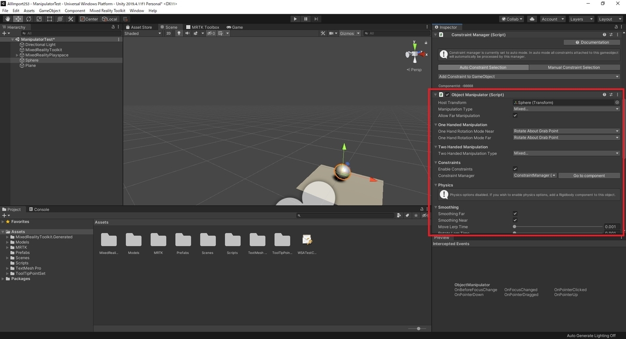Search project by type icon

click(x=399, y=215)
